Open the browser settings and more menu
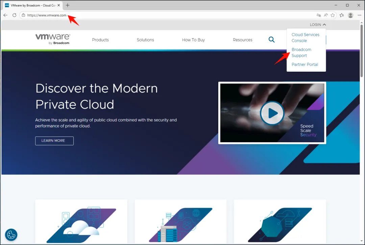The height and width of the screenshot is (245, 365). tap(359, 15)
